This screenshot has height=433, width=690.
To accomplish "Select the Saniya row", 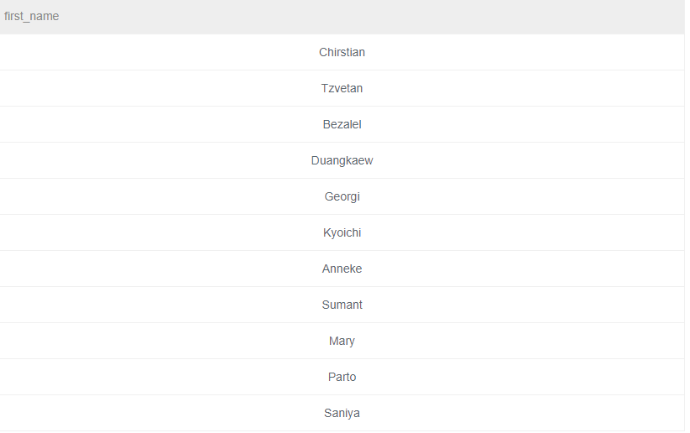I will [342, 413].
